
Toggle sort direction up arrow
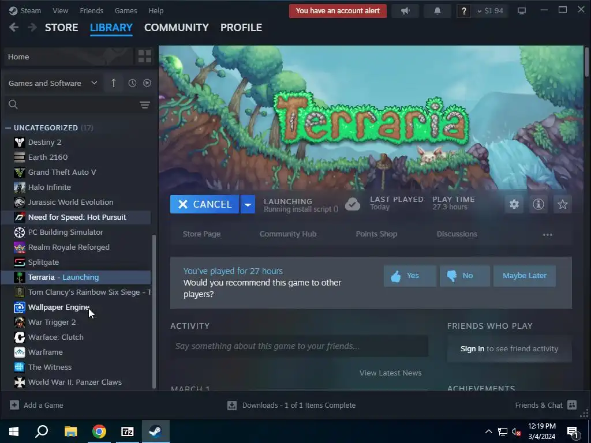(114, 83)
